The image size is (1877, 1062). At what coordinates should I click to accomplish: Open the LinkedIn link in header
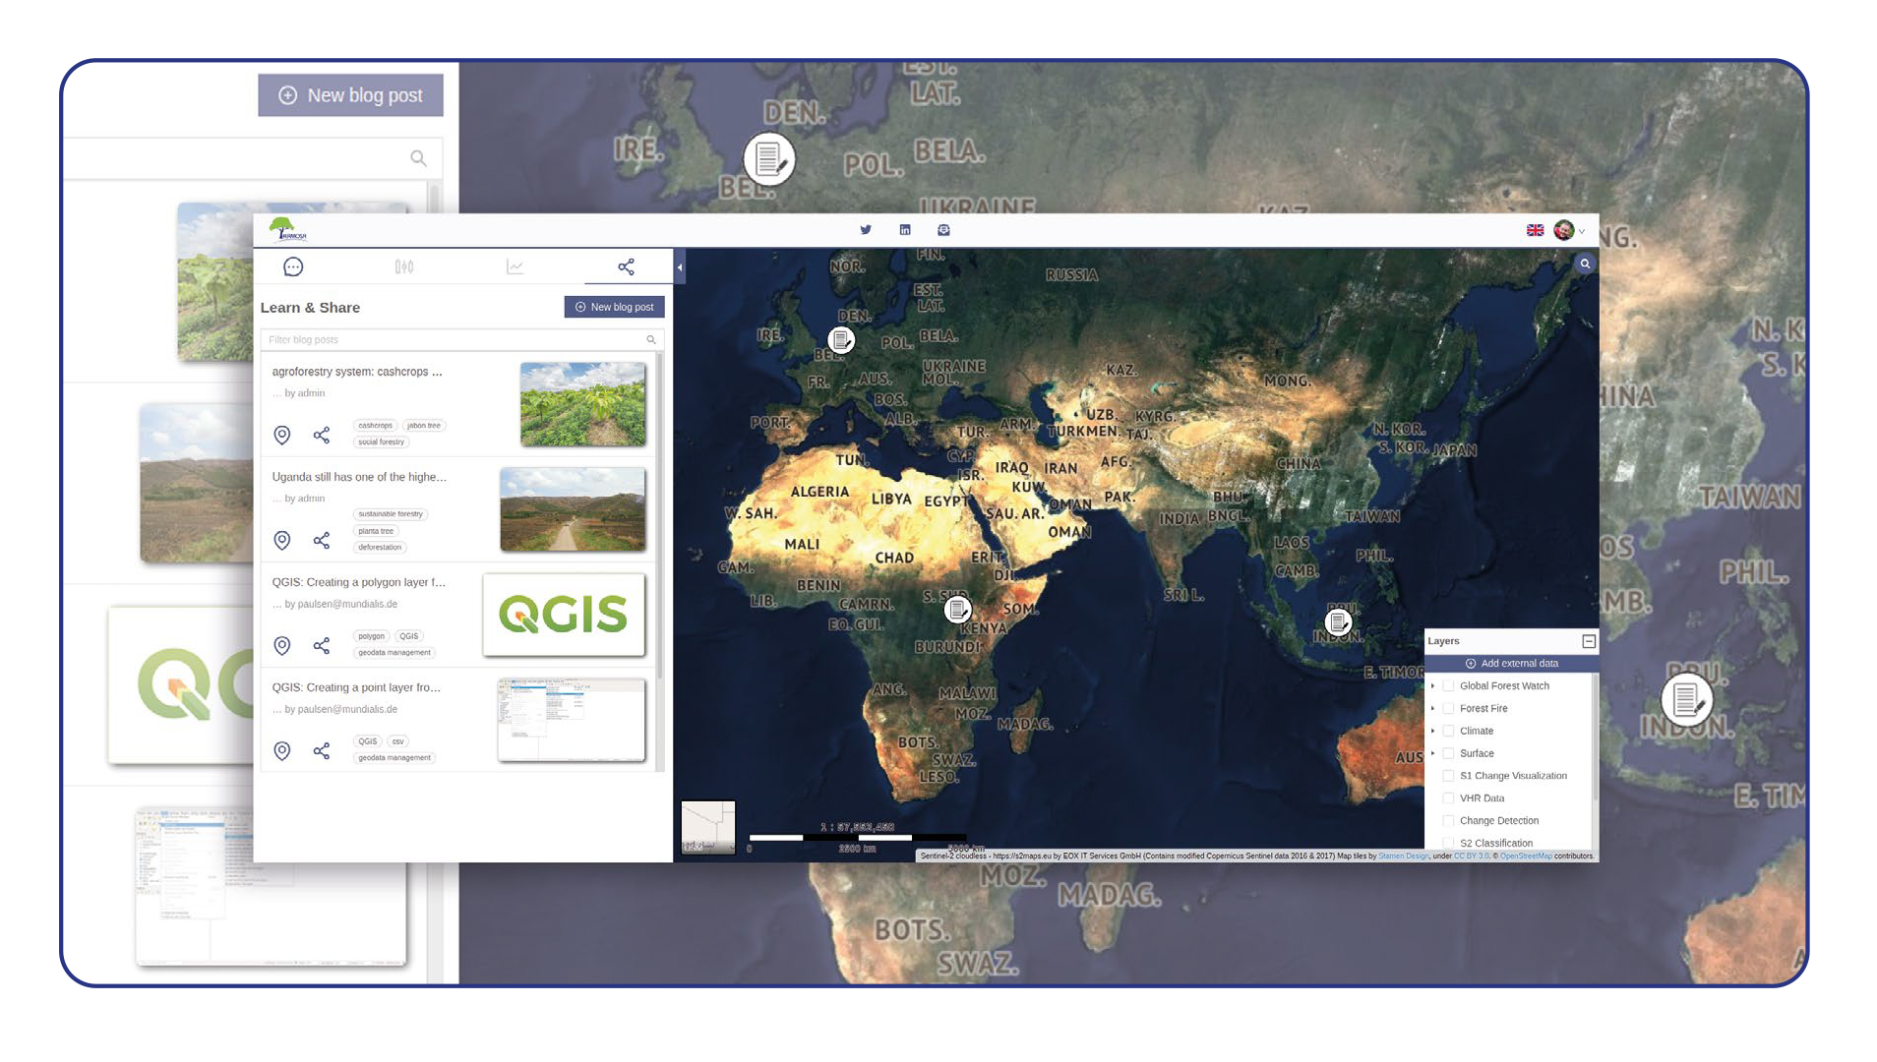[905, 230]
